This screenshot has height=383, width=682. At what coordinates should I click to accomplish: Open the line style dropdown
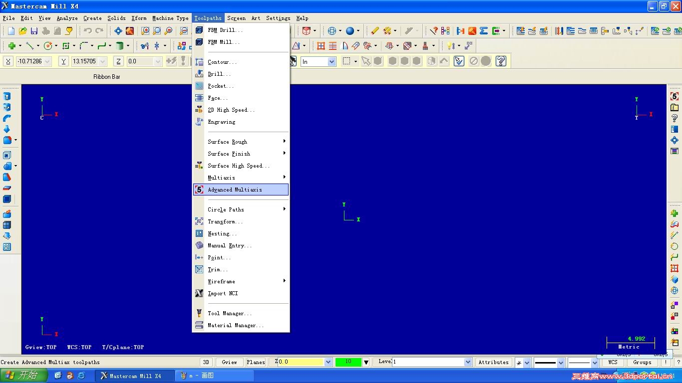(x=561, y=363)
